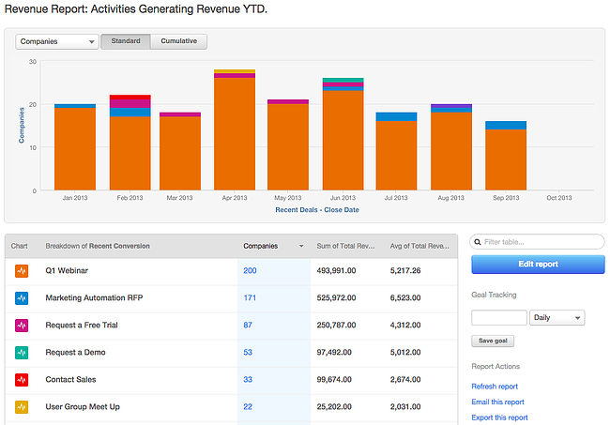Click the 250,787.00 revenue cell
The width and height of the screenshot is (610, 425).
(x=336, y=325)
